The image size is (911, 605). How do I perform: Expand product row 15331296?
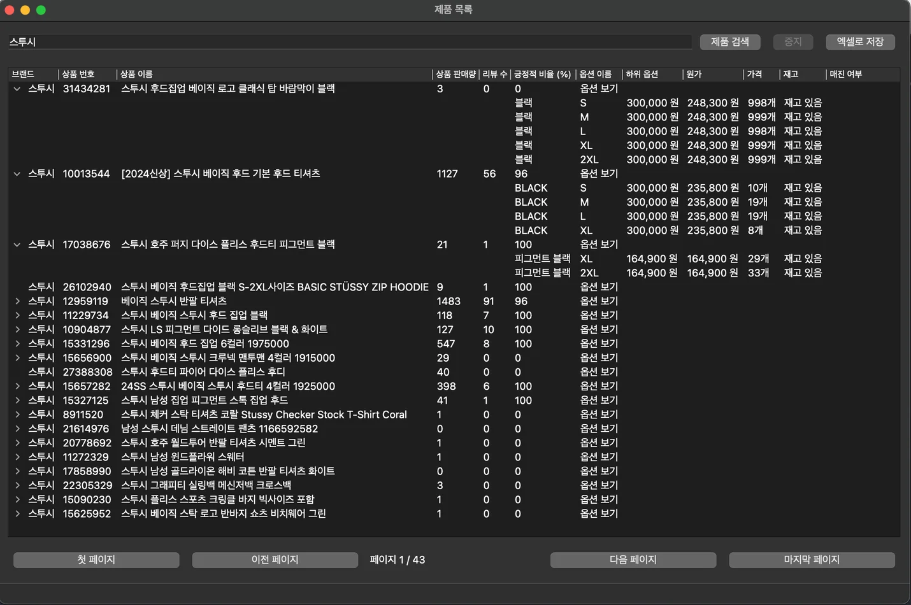point(17,344)
